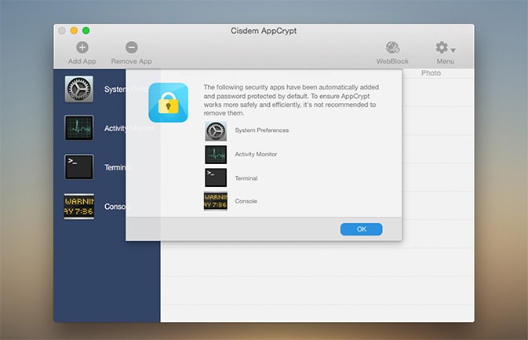The width and height of the screenshot is (528, 340).
Task: Click the green zoom window button
Action: pyautogui.click(x=86, y=31)
